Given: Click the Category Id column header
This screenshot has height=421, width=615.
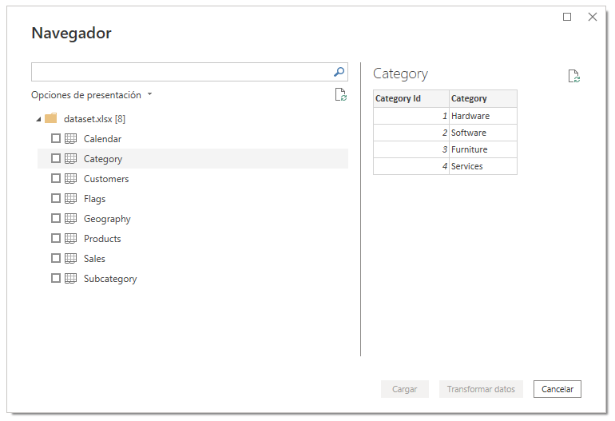Looking at the screenshot, I should [411, 98].
